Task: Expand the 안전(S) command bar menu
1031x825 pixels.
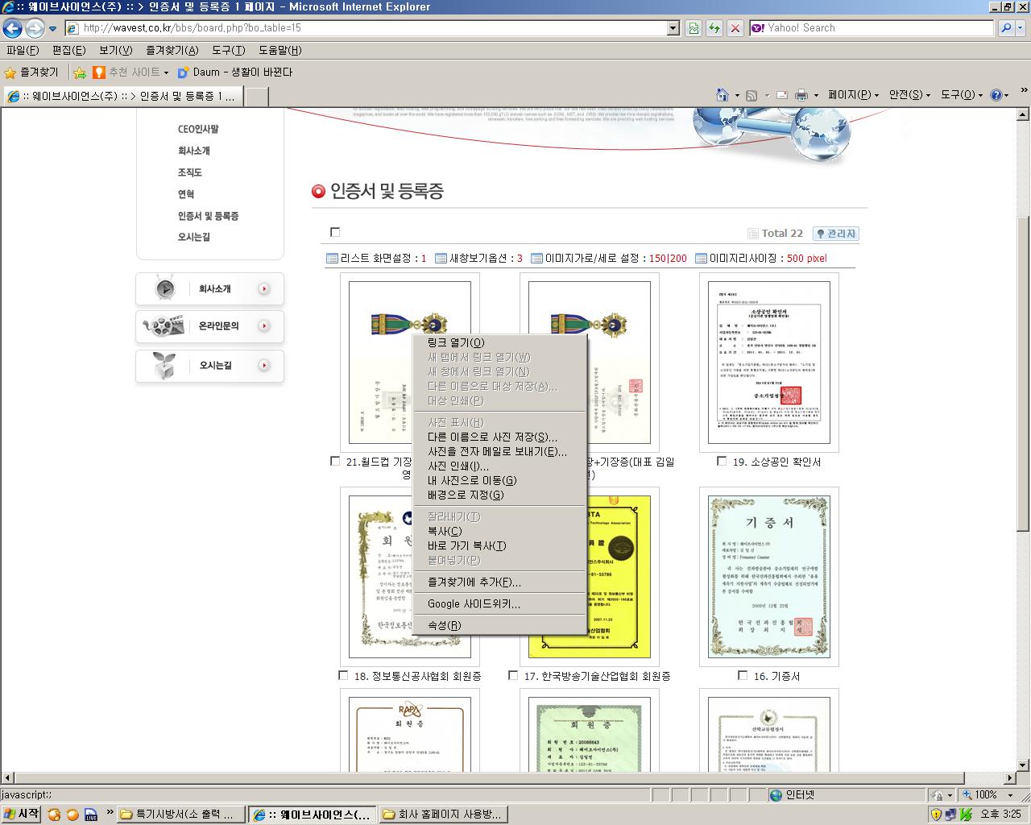Action: 909,95
